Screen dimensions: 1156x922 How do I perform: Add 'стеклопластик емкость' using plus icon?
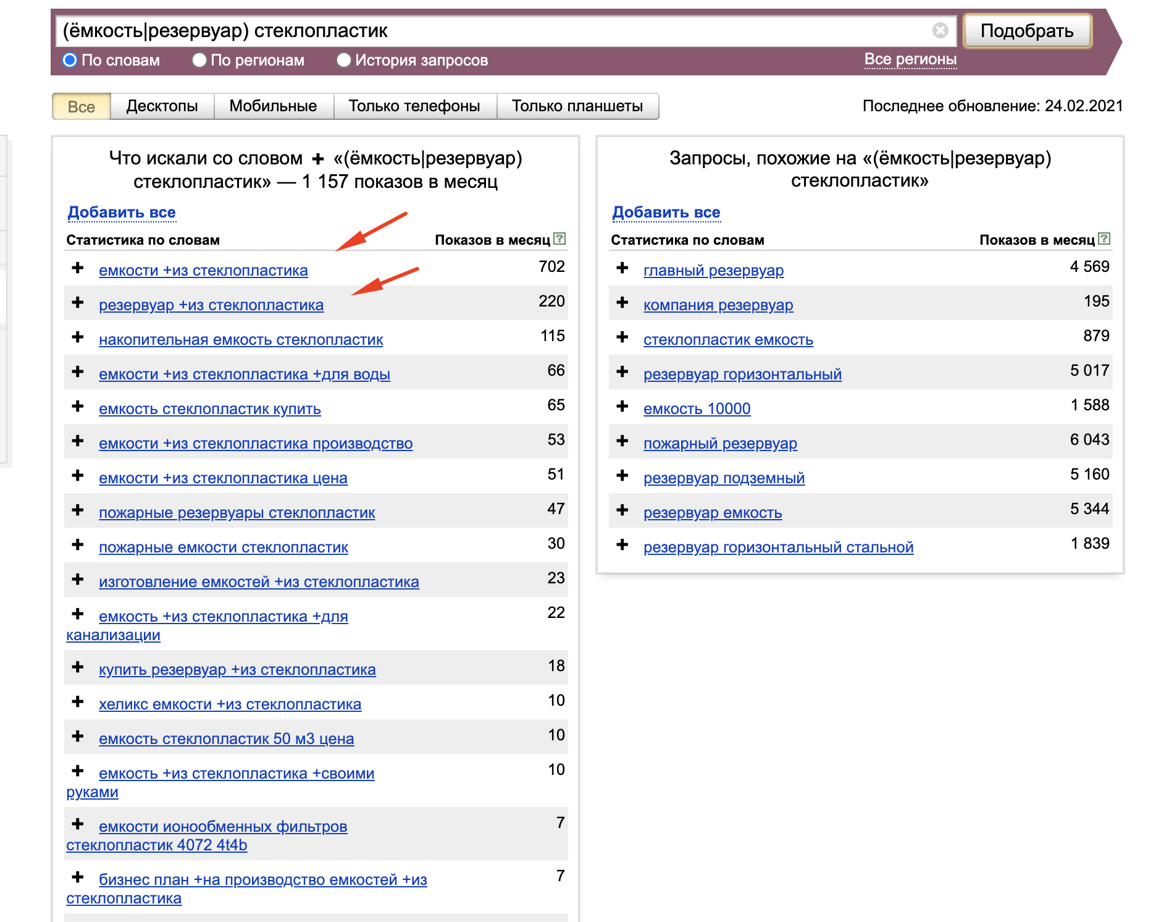[x=622, y=337]
